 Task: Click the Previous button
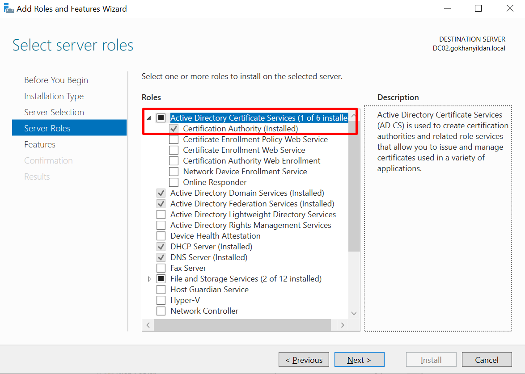tap(304, 360)
